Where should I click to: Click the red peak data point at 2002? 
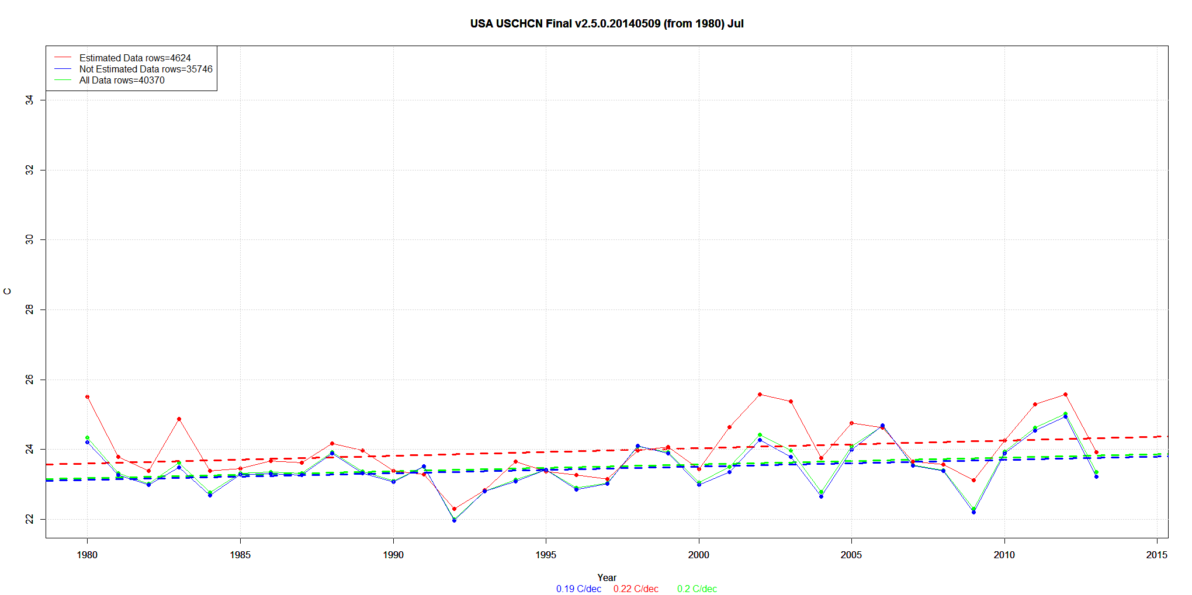(760, 394)
